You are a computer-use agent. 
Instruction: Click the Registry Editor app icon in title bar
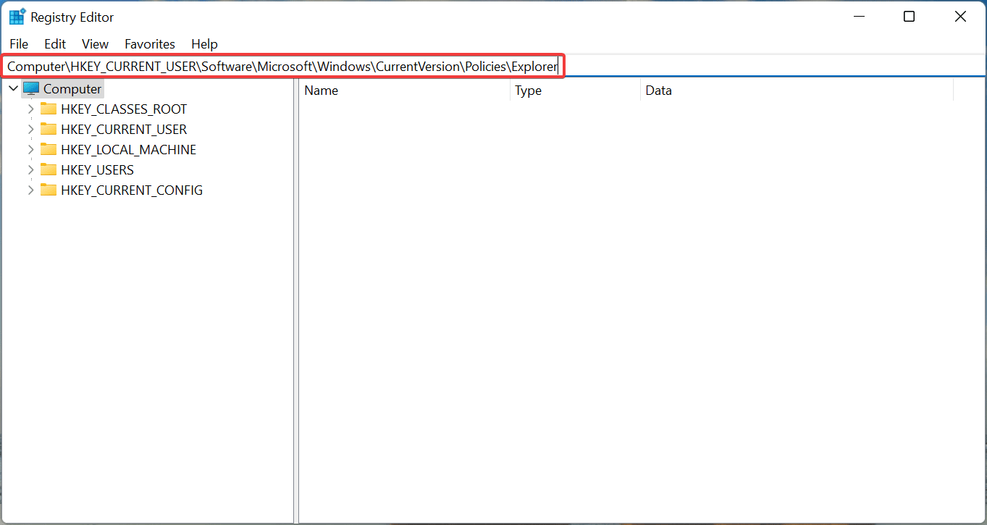click(17, 17)
